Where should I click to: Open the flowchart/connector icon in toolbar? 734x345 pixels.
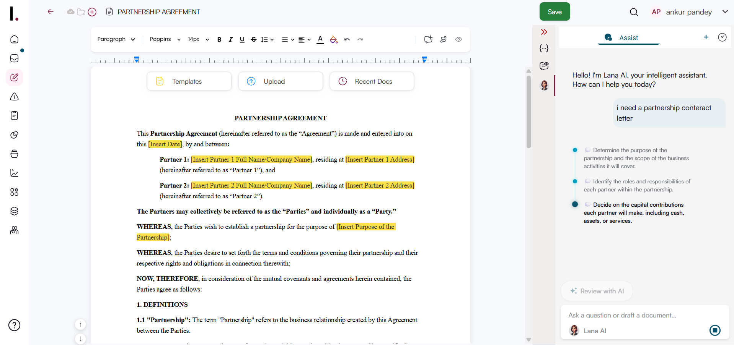coord(443,39)
